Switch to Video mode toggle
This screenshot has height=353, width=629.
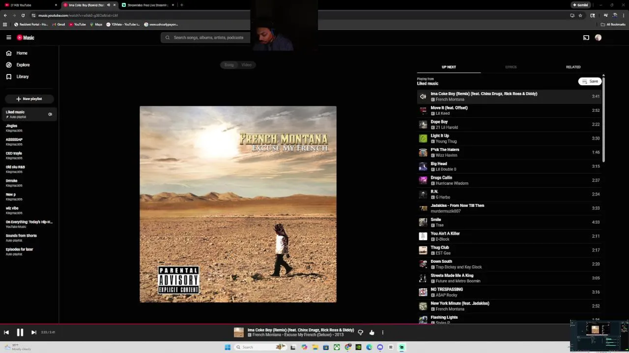(x=246, y=65)
